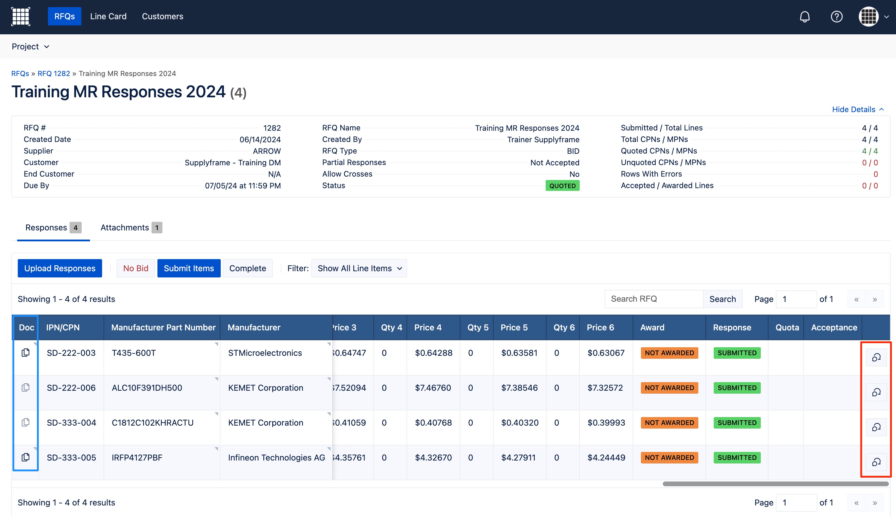Select the Responses tab

pyautogui.click(x=53, y=228)
